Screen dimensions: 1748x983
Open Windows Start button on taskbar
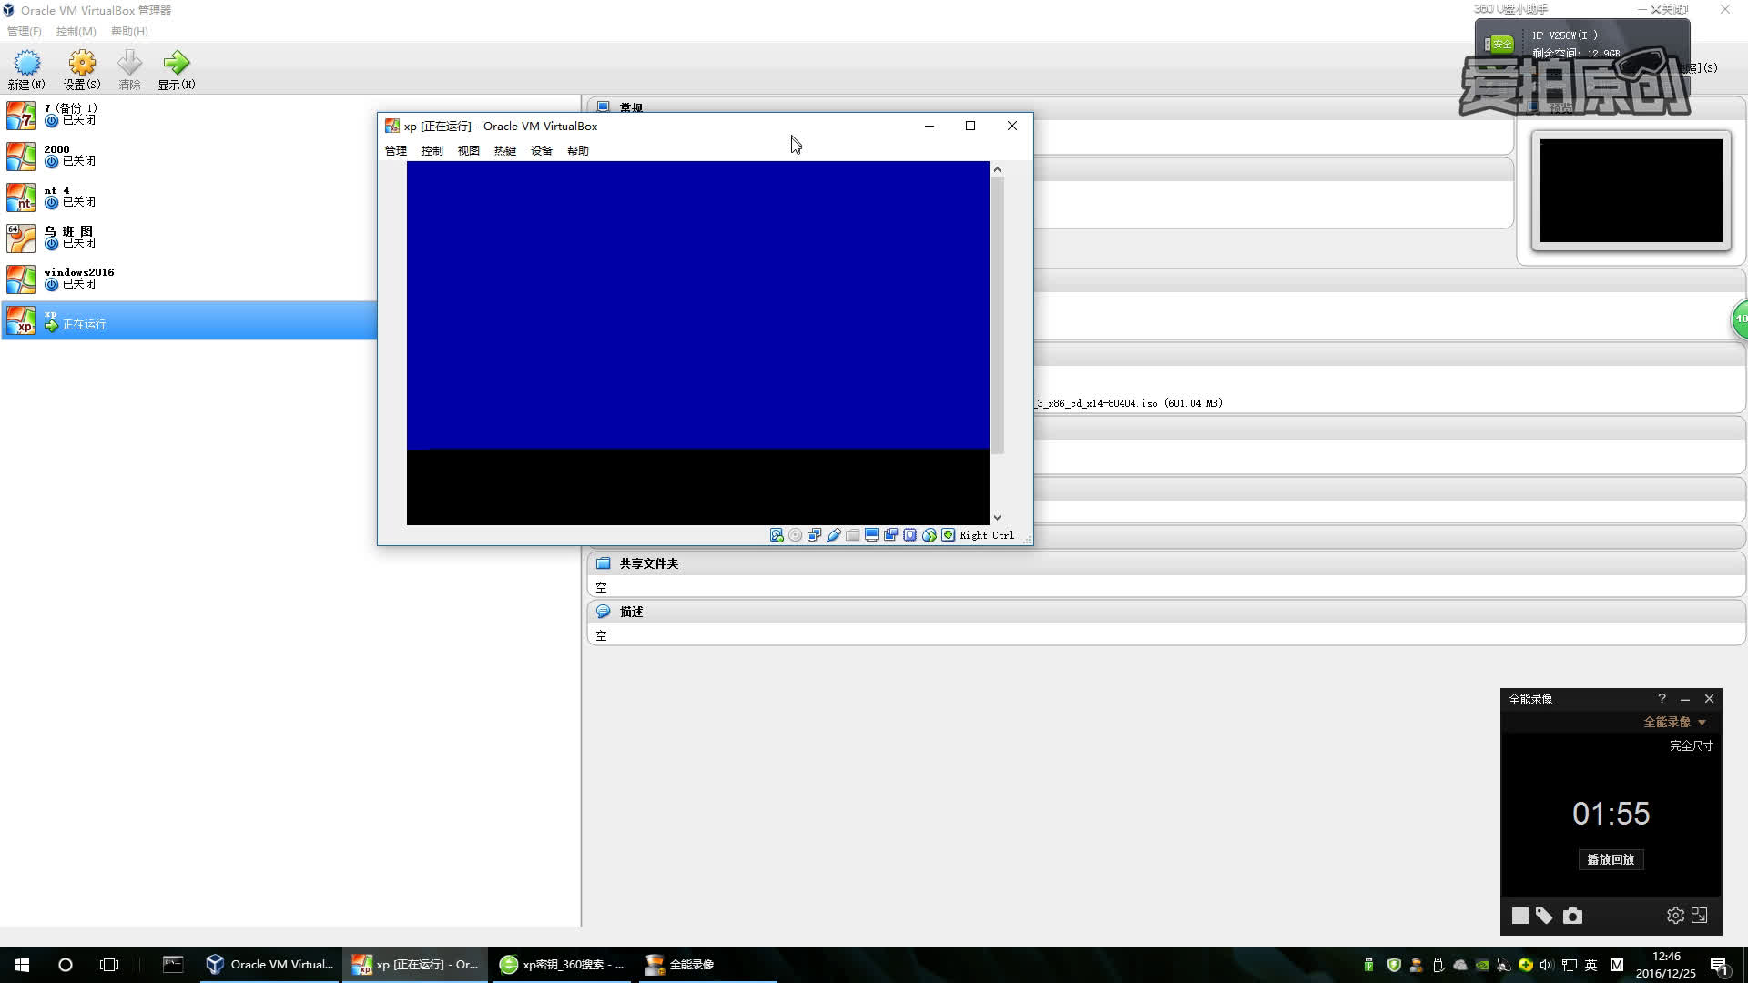[22, 965]
